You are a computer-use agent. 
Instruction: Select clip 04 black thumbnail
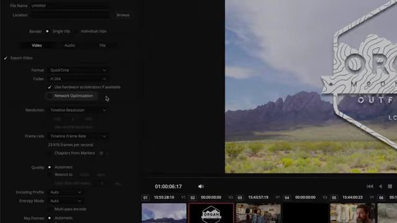click(305, 213)
